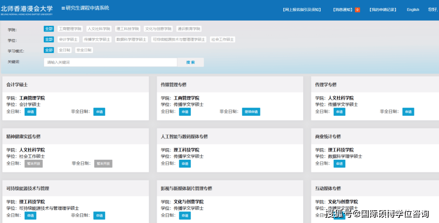The image size is (439, 223).
Task: Click 继续申请 on the 传媒管理专修 card
Action: (x=251, y=111)
